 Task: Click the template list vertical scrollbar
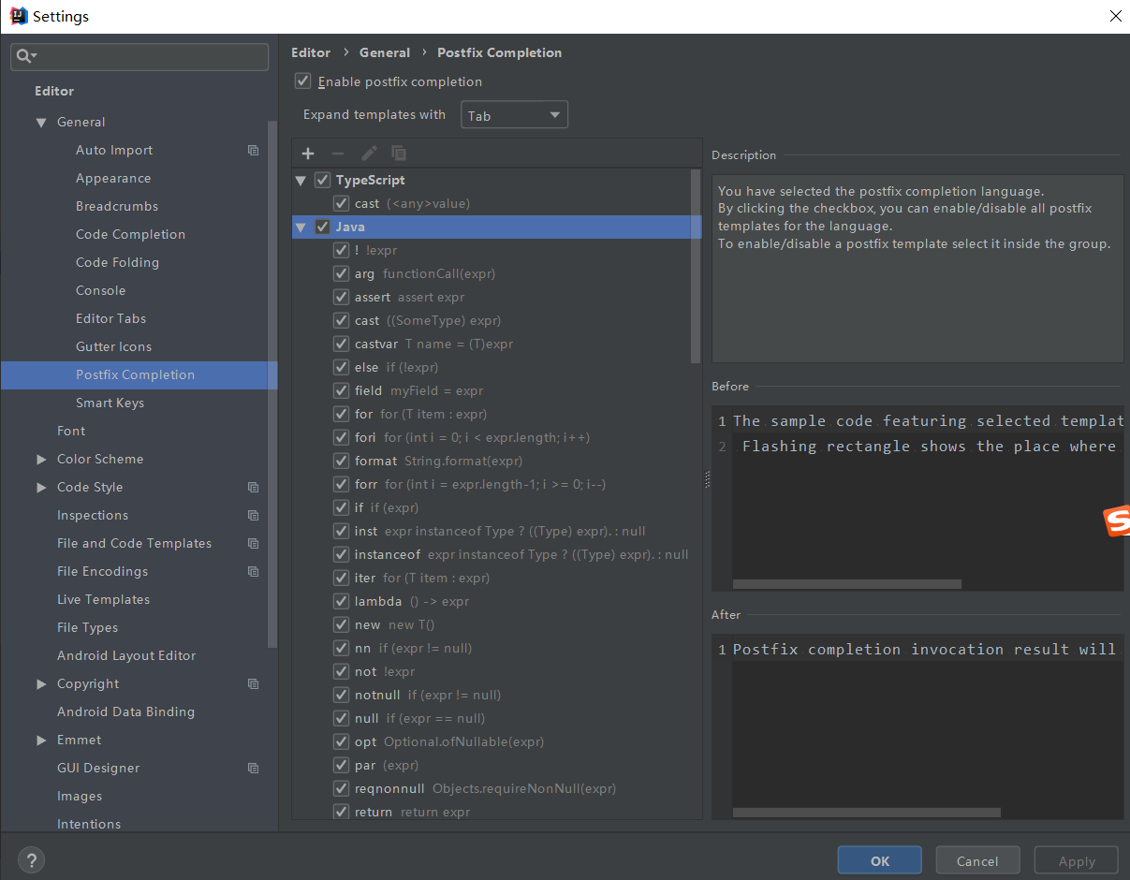(695, 266)
